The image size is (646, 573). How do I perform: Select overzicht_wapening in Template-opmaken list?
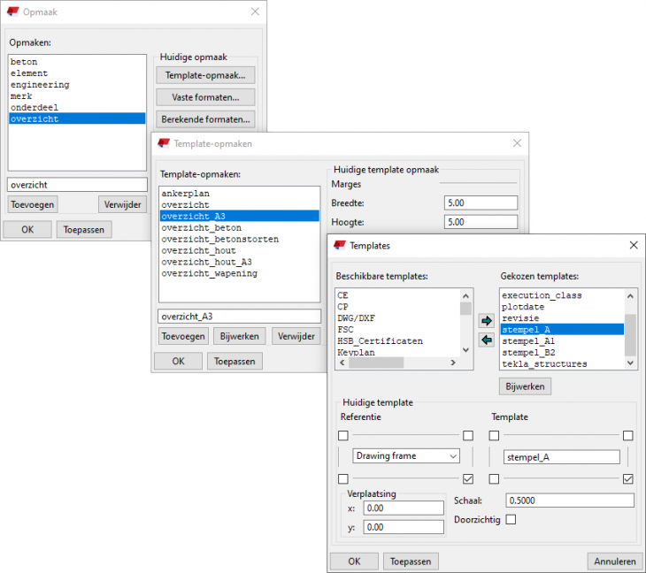(209, 273)
